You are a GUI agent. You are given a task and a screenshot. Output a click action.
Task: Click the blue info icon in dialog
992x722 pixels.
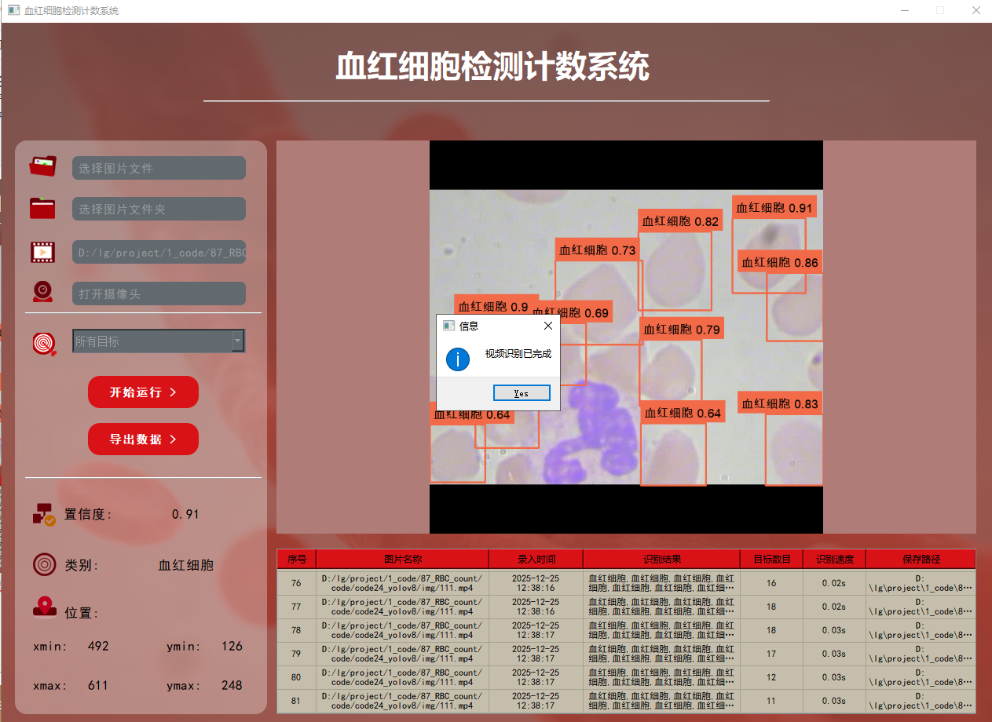[458, 359]
